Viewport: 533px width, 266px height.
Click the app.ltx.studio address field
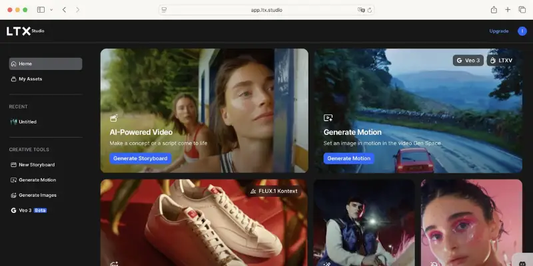pos(266,10)
